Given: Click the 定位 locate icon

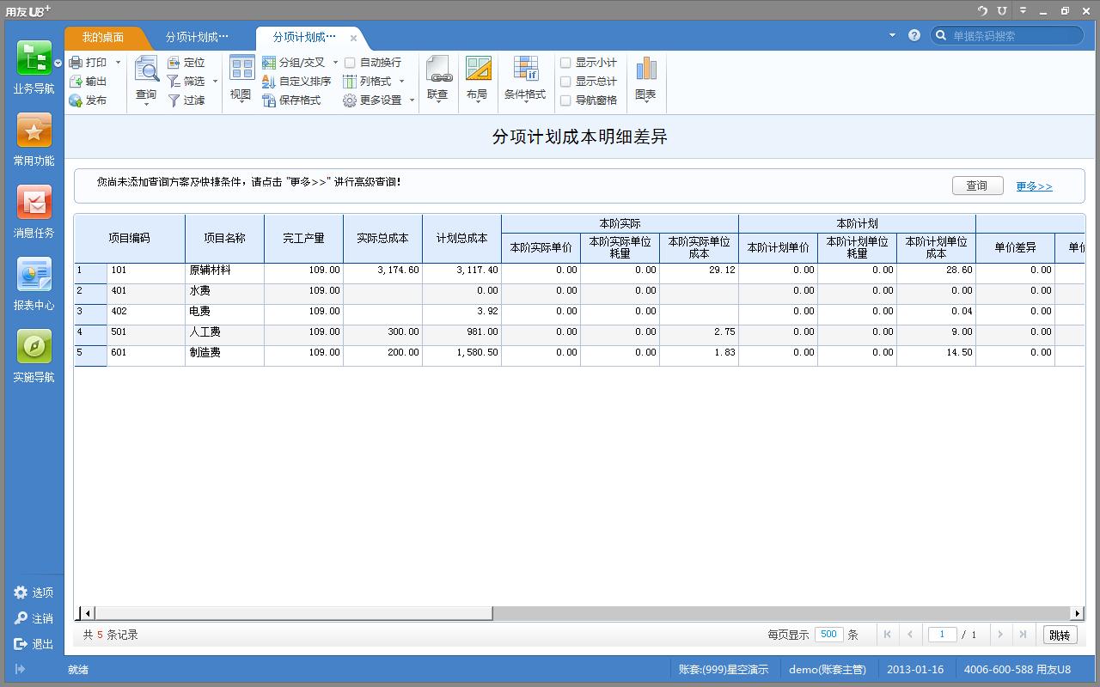Looking at the screenshot, I should pos(174,63).
